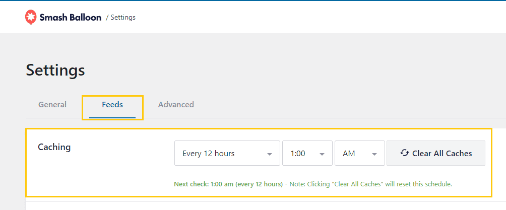Click the arrow on the interval dropdown
Screen dimensions: 506x210
pos(270,154)
